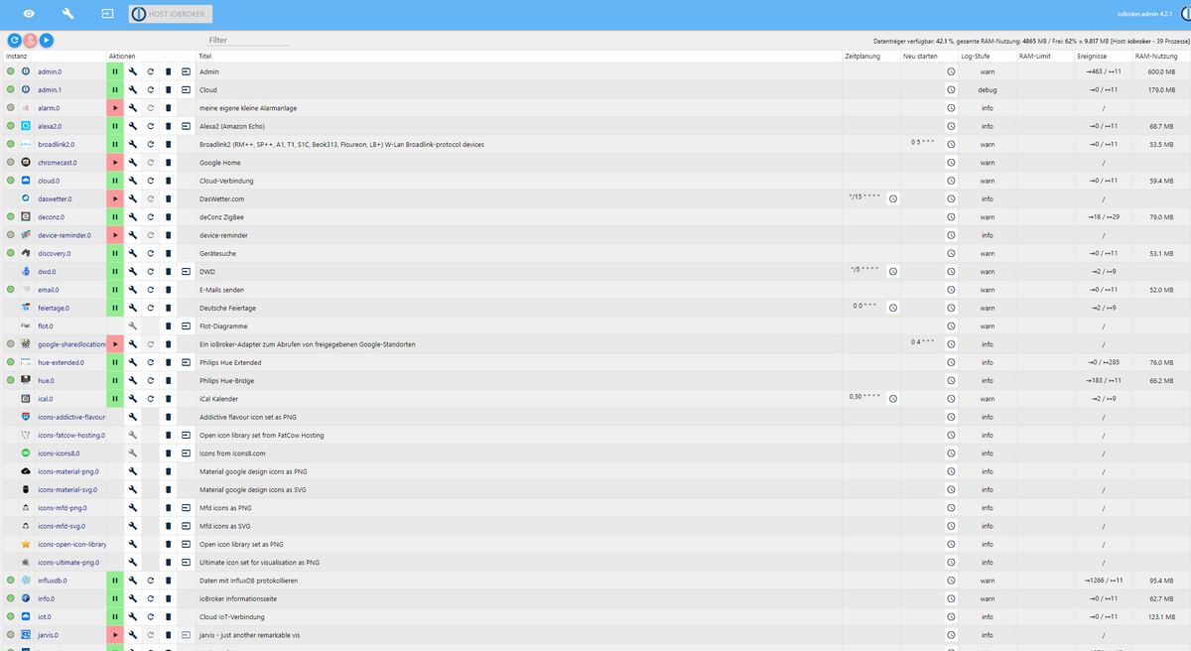Screen dimensions: 1191x651
Task: Click the blue round play filter button
Action: (47, 40)
